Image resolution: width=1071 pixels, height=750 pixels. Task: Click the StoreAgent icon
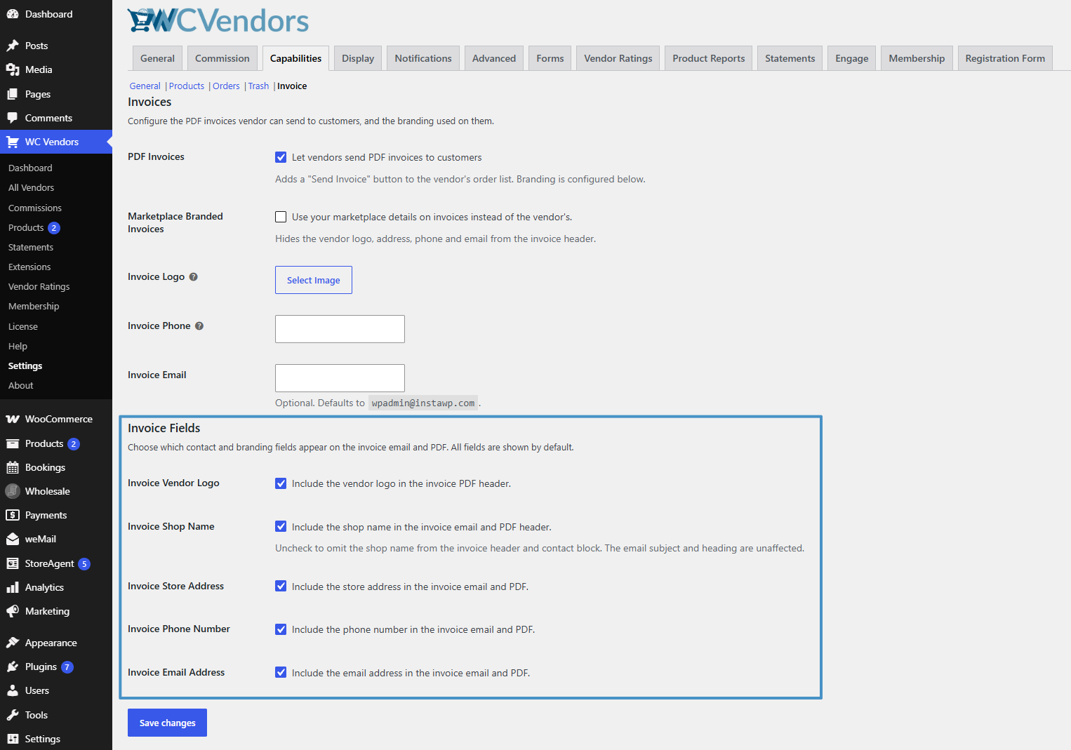(x=13, y=563)
